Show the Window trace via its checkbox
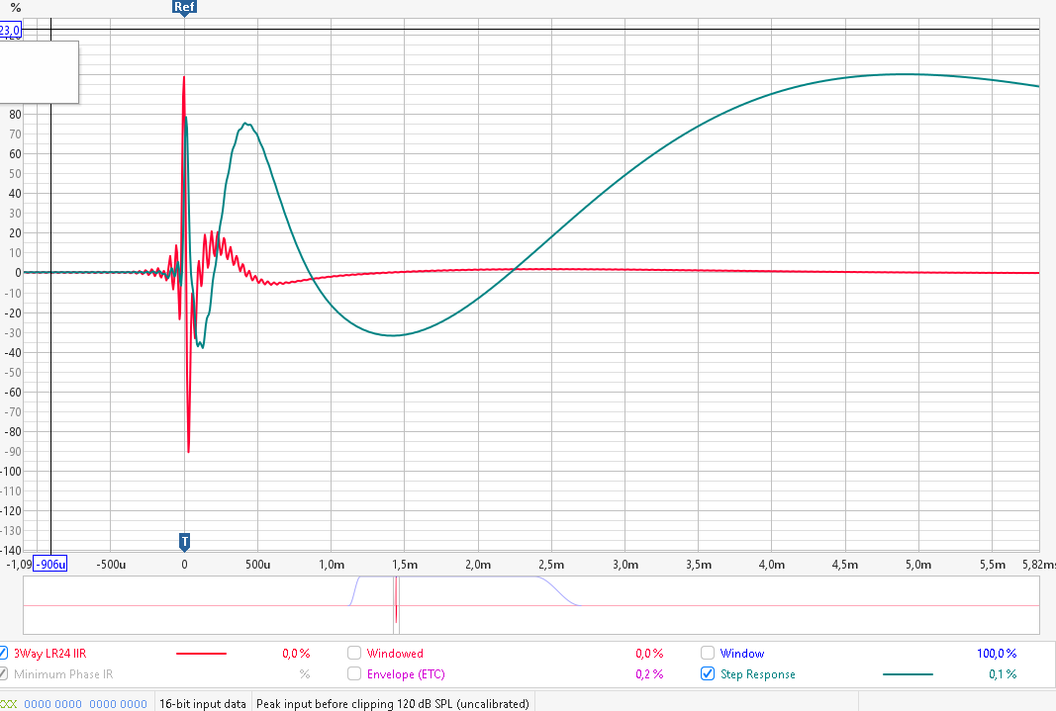This screenshot has height=711, width=1056. (708, 653)
